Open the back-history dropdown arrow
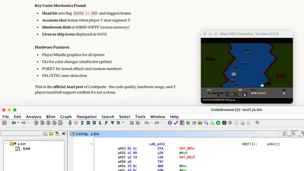 [x=18, y=123]
